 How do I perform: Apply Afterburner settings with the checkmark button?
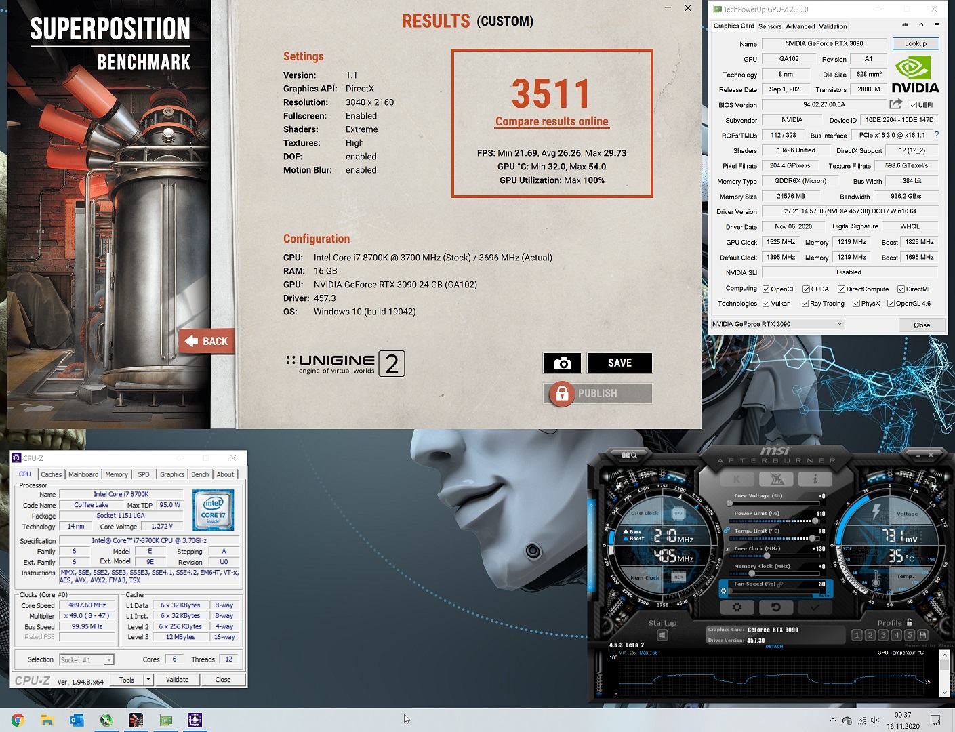point(815,607)
